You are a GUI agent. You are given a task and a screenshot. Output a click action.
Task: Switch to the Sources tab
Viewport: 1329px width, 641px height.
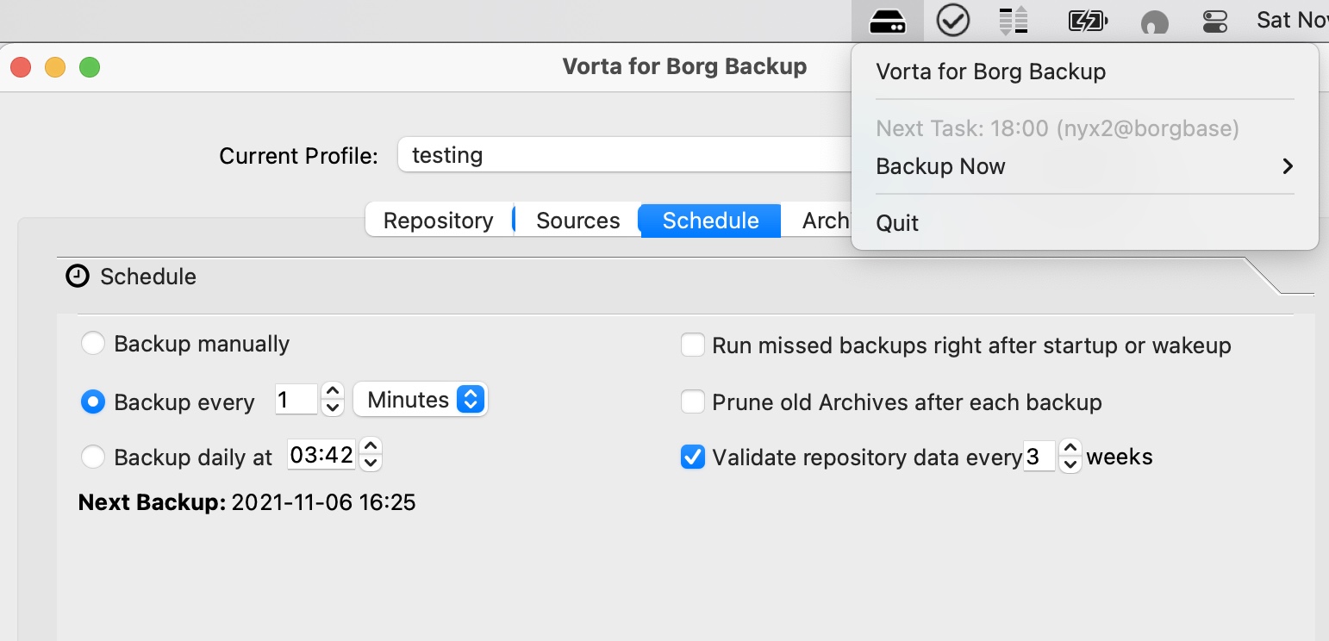click(577, 221)
